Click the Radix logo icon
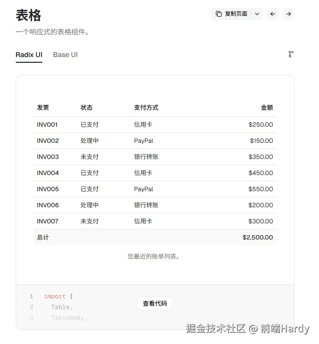Screen dimensions: 319x344 (291, 54)
